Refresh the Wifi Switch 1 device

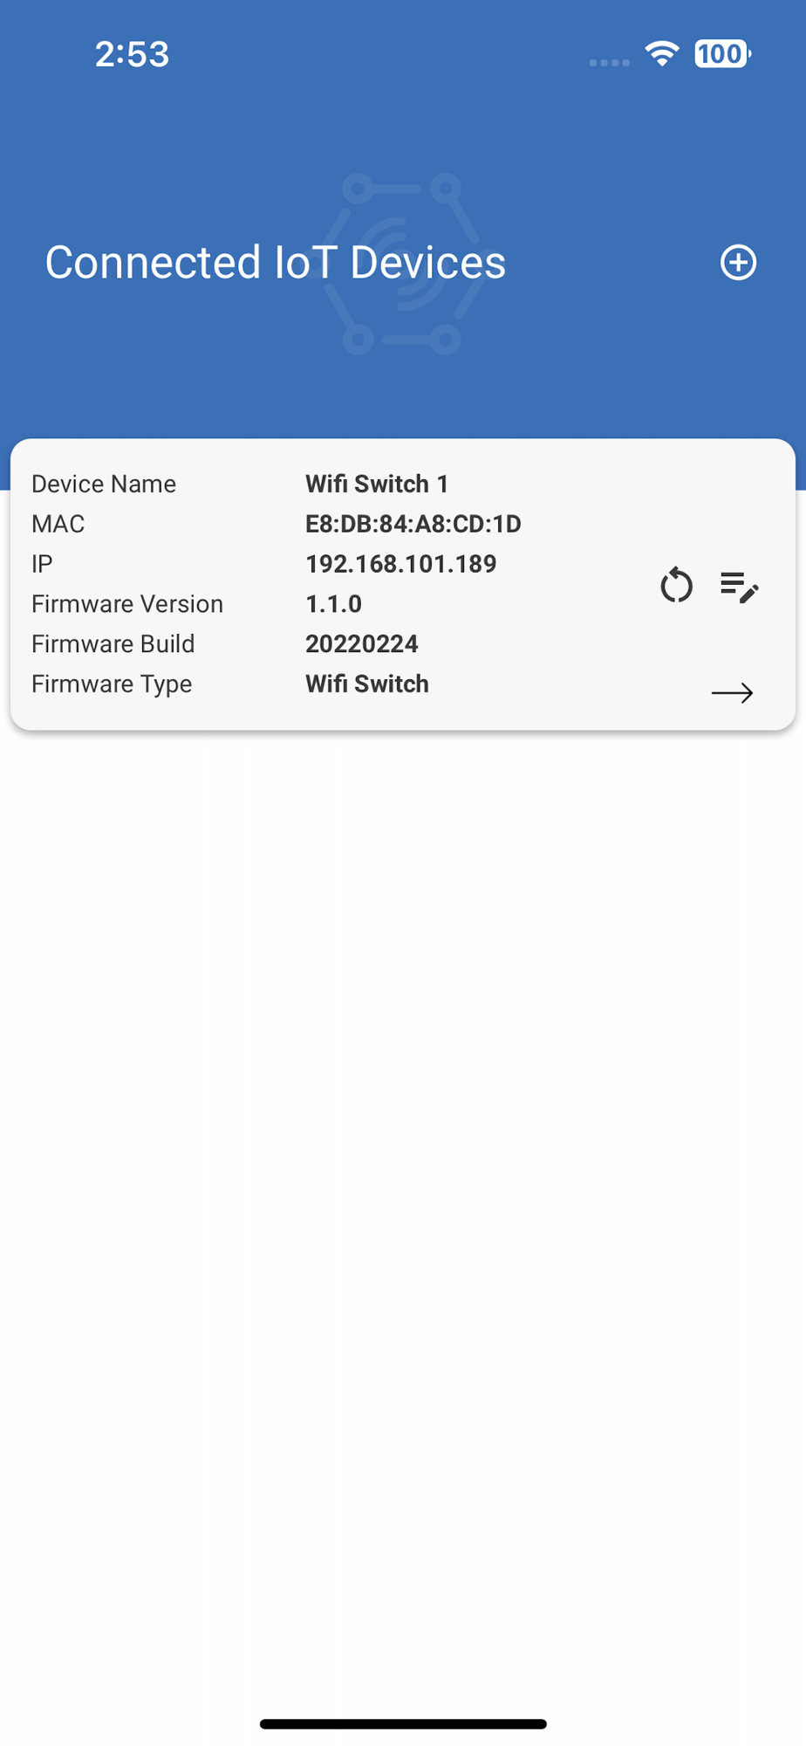(676, 585)
